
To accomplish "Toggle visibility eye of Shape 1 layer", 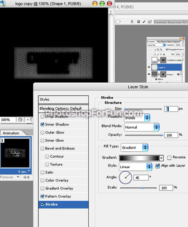I will [x=149, y=74].
